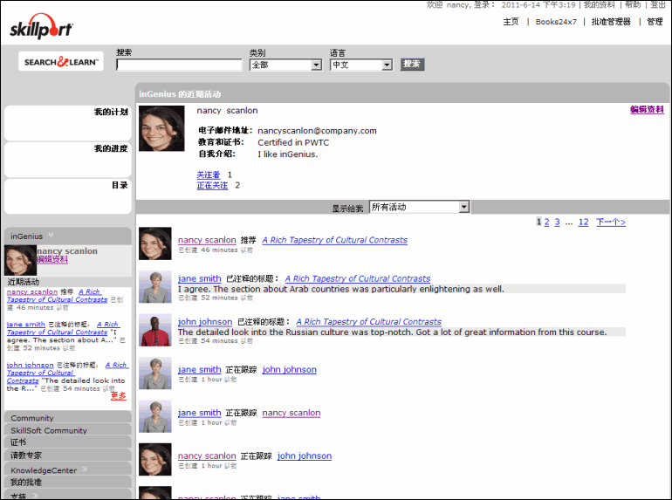Open 管理 admin menu item
Screen dimensions: 672x500
point(655,22)
